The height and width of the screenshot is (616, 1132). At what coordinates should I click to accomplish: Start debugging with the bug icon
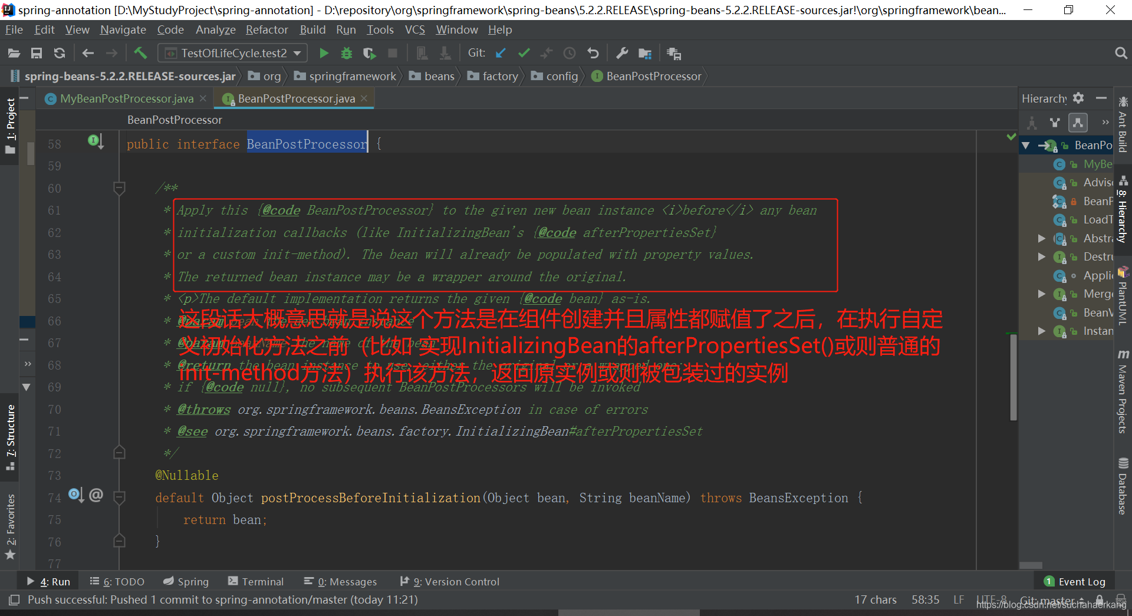click(347, 54)
